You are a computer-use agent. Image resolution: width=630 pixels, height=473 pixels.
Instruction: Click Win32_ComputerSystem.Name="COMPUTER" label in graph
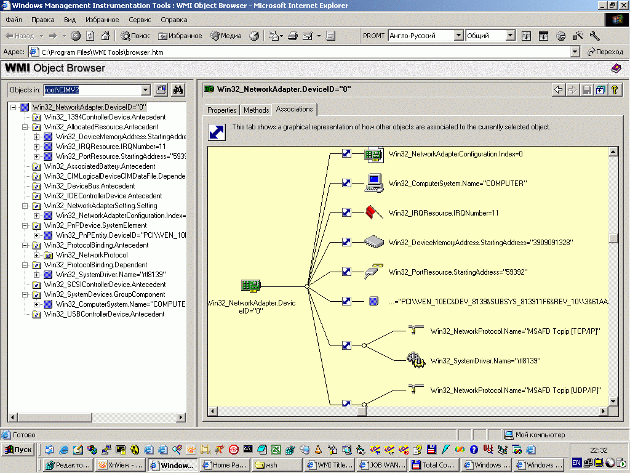click(x=458, y=184)
